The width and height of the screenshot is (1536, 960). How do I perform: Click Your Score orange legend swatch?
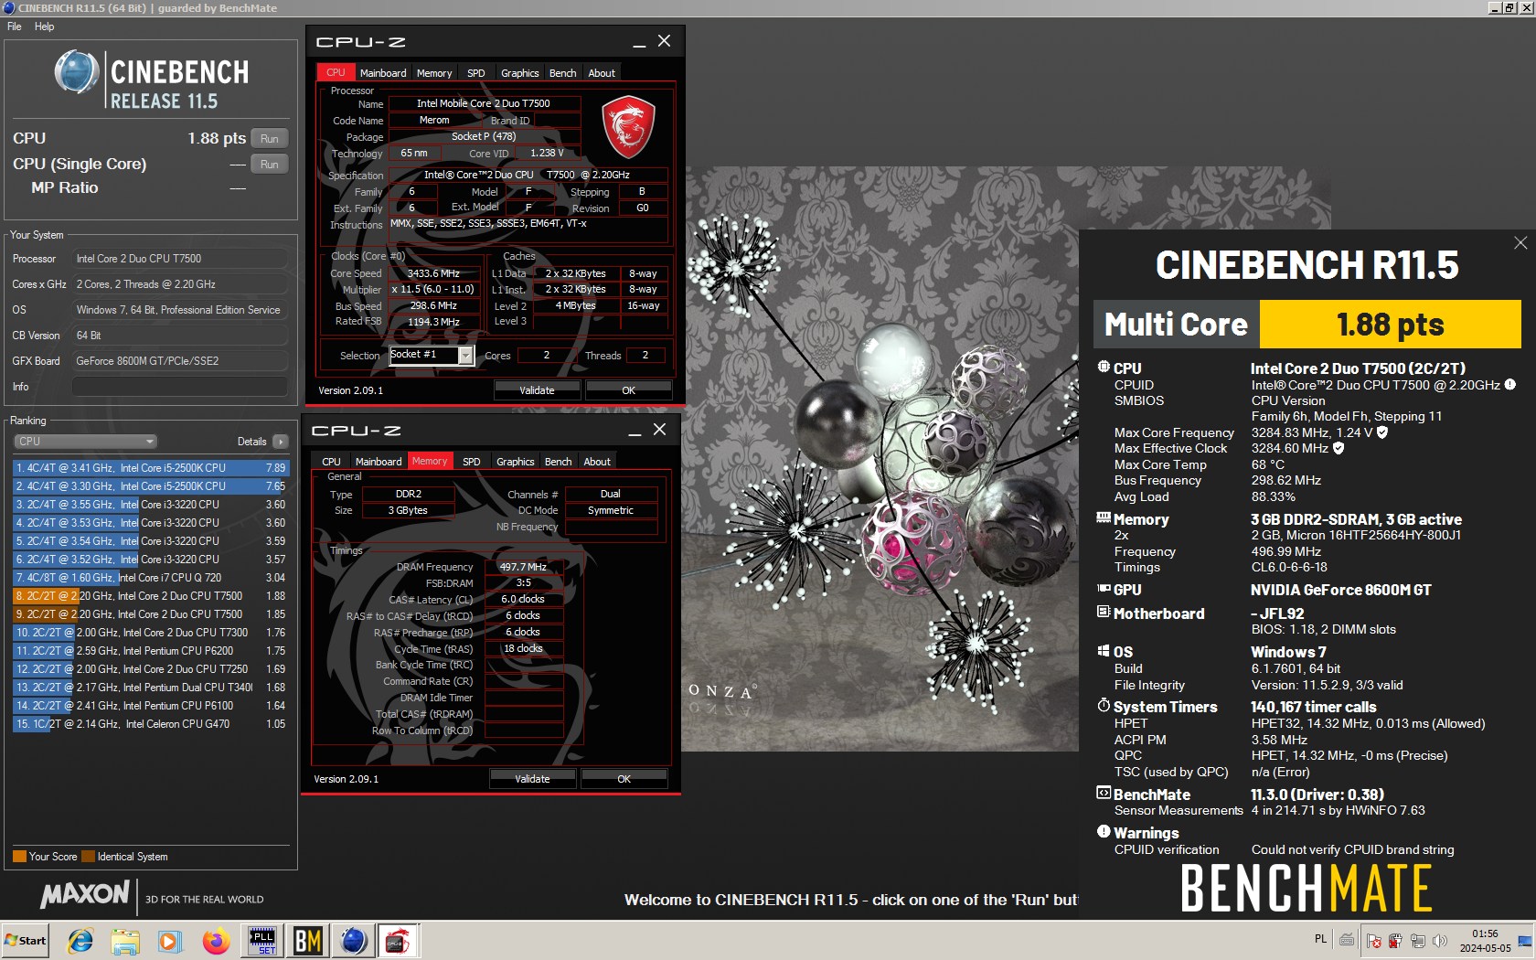19,857
